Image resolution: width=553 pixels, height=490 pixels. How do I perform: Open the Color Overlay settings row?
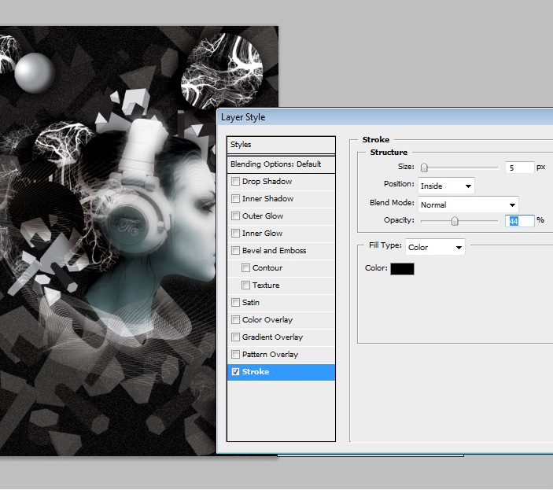tap(267, 320)
